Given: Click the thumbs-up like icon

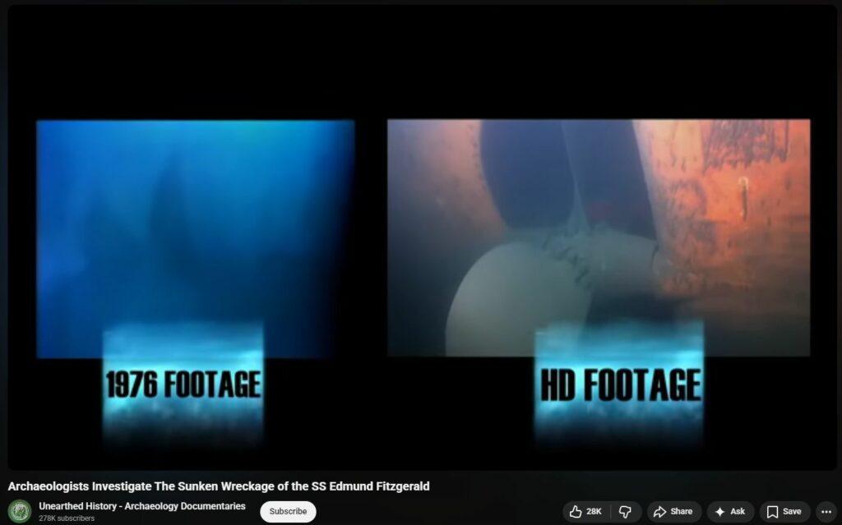Looking at the screenshot, I should point(576,511).
